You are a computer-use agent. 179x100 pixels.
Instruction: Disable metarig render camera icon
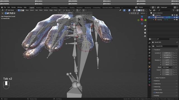[177, 20]
